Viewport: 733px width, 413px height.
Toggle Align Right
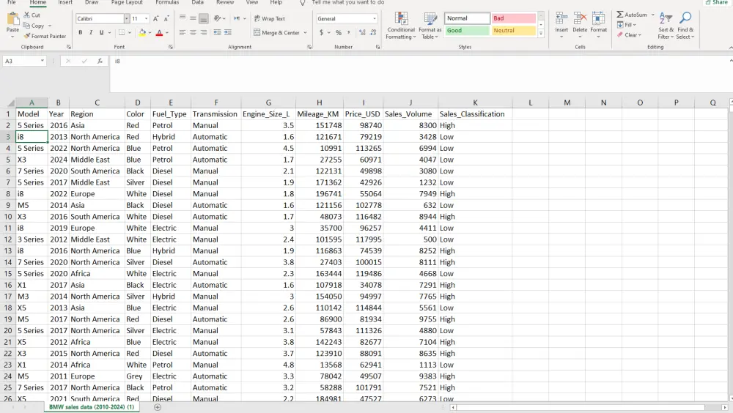pyautogui.click(x=203, y=33)
